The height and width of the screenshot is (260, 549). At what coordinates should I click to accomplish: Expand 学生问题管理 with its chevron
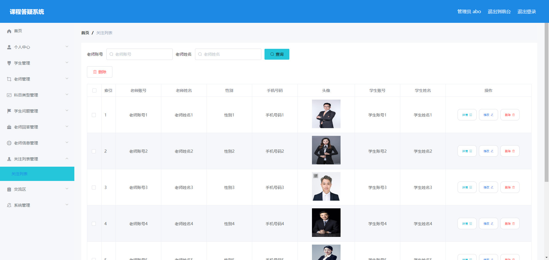pyautogui.click(x=67, y=110)
